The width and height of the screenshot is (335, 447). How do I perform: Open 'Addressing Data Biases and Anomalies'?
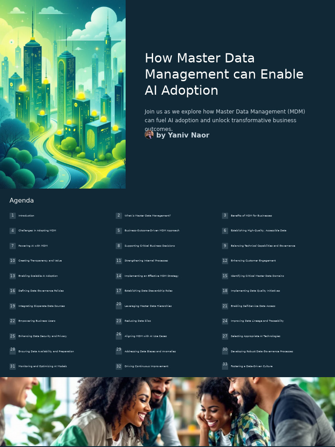[x=150, y=351]
